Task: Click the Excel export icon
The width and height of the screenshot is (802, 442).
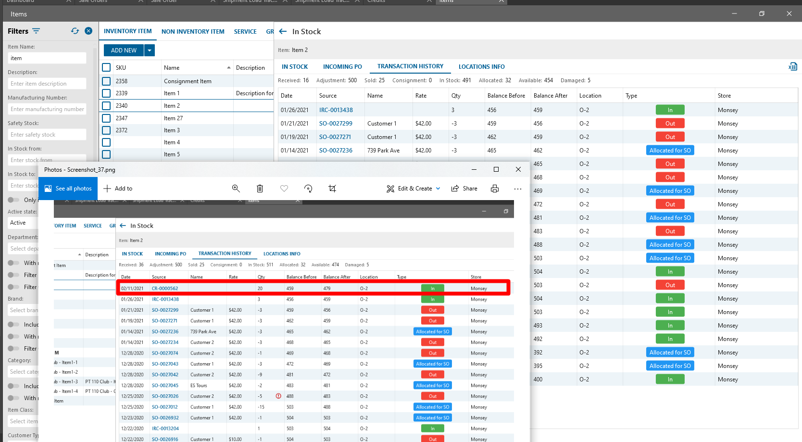Action: (x=792, y=67)
